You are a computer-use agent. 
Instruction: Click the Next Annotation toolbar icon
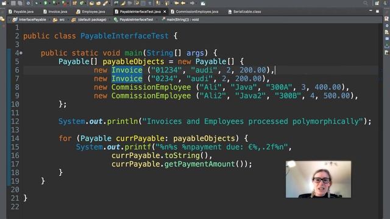[158, 3]
